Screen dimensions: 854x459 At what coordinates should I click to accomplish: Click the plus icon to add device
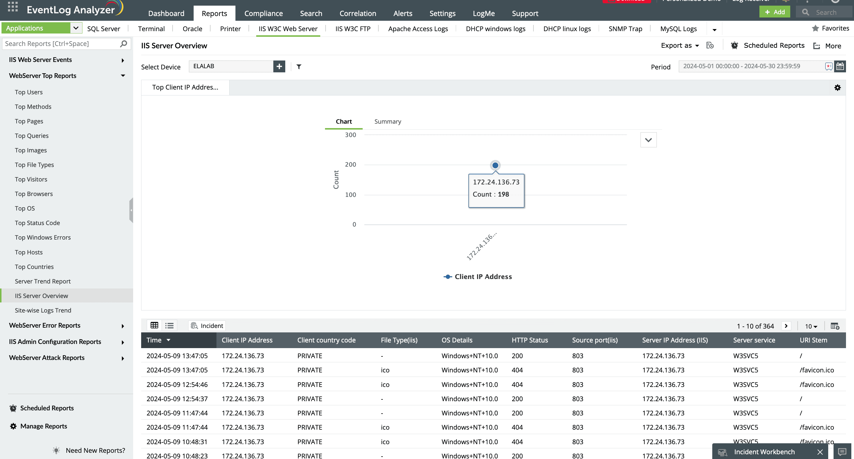[279, 66]
